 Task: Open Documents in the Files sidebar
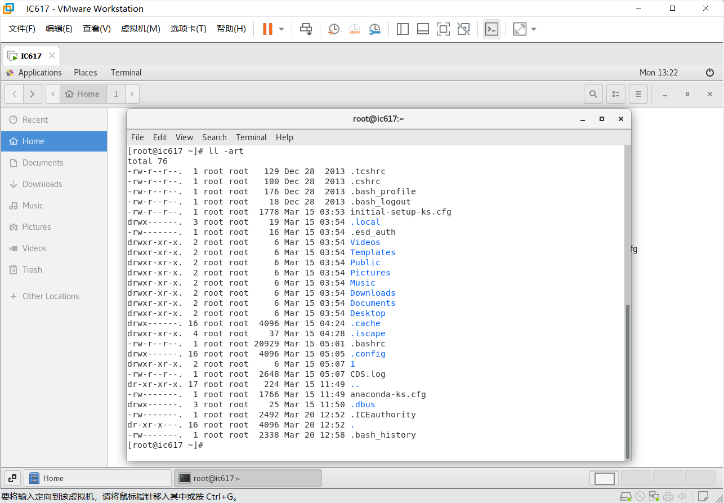[x=53, y=163]
